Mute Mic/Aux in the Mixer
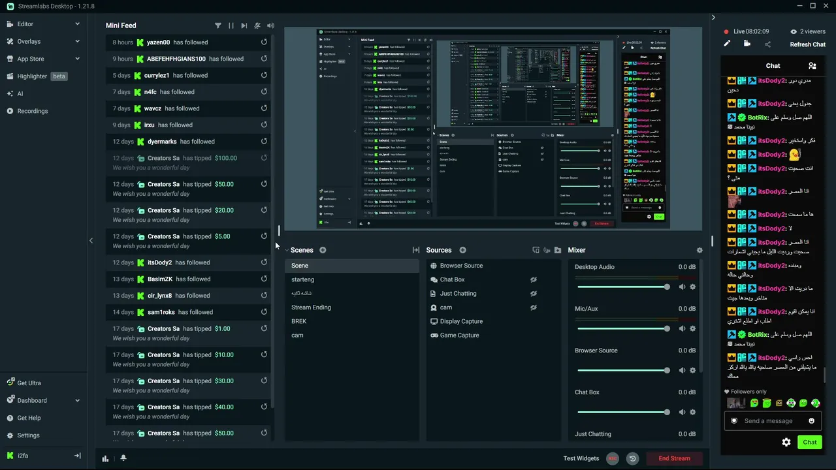Viewport: 836px width, 470px height. pos(682,328)
